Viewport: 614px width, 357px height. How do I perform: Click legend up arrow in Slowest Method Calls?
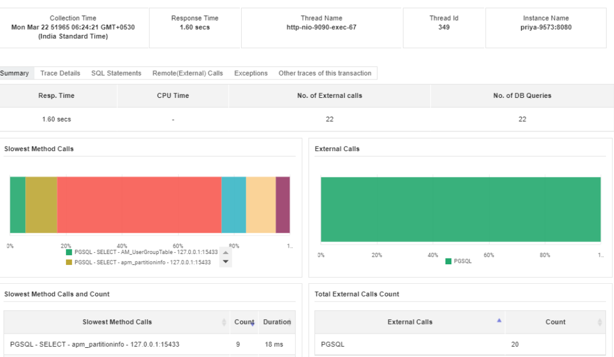(x=226, y=253)
